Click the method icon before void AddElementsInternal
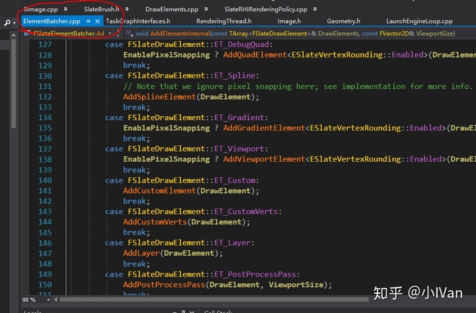The width and height of the screenshot is (476, 313). point(129,33)
